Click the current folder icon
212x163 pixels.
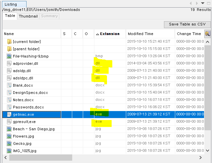pos(9,42)
